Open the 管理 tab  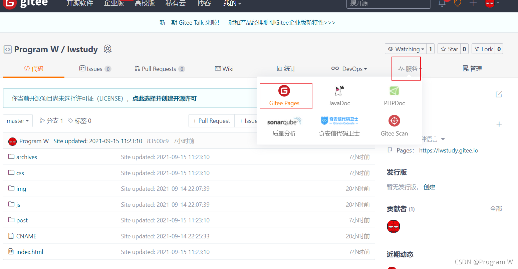[x=472, y=69]
